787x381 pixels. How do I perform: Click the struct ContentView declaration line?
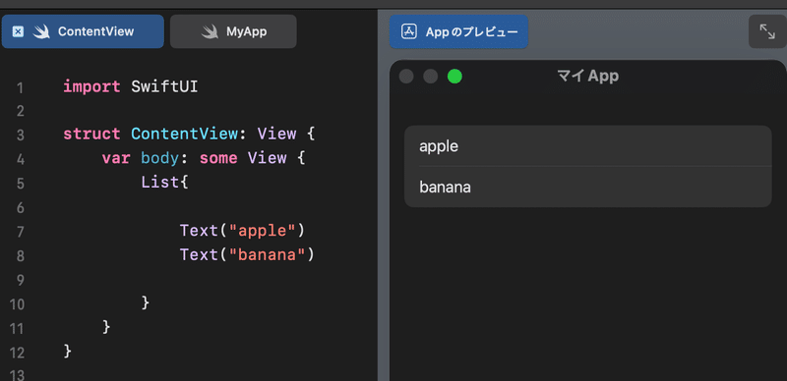189,134
